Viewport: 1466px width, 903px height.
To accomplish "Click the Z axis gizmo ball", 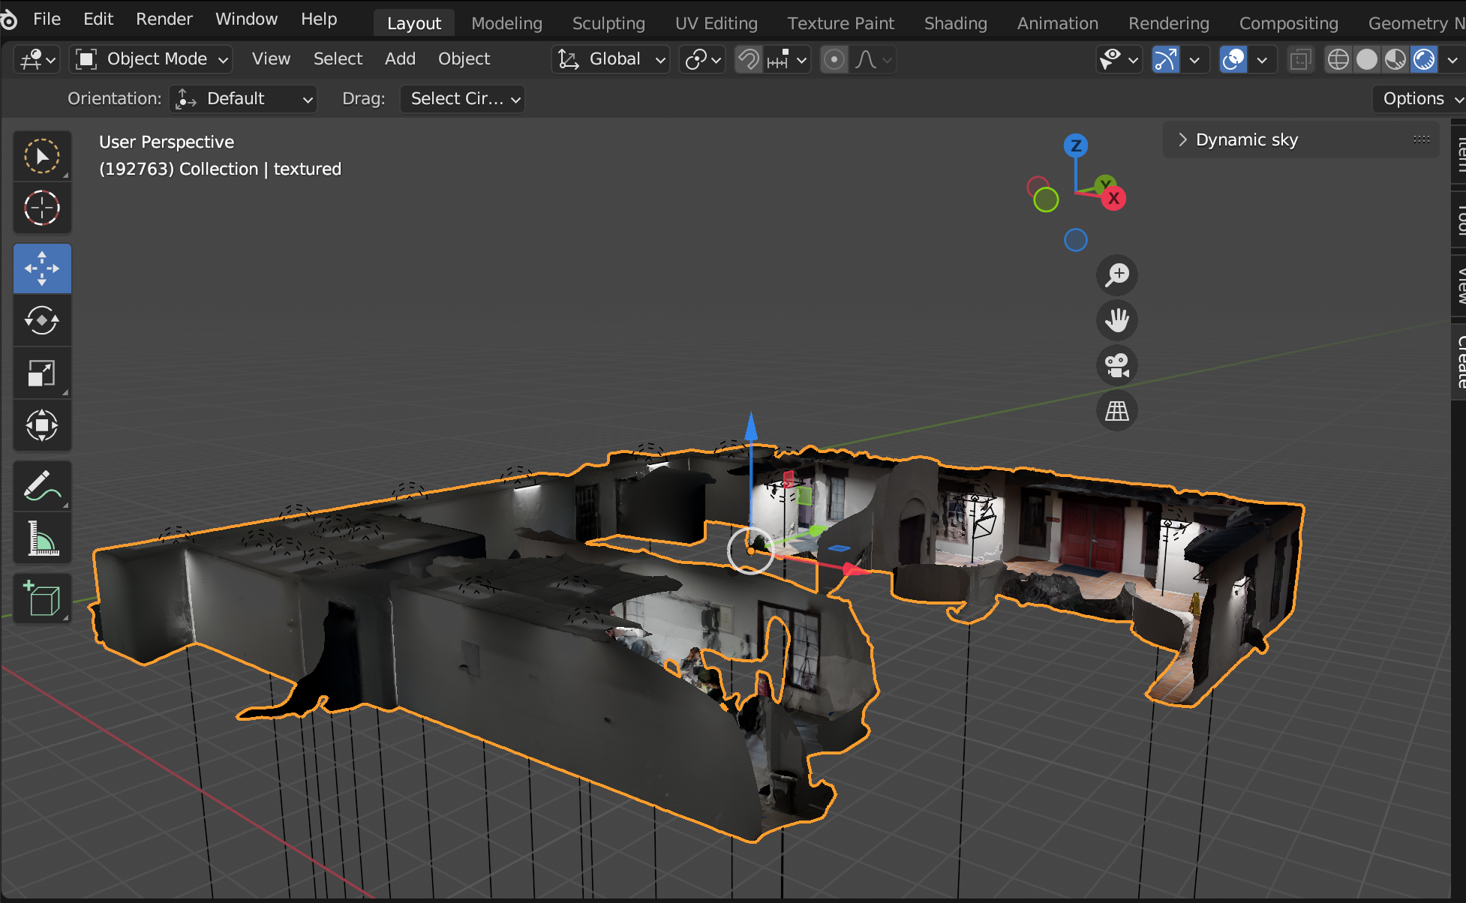I will point(1075,145).
